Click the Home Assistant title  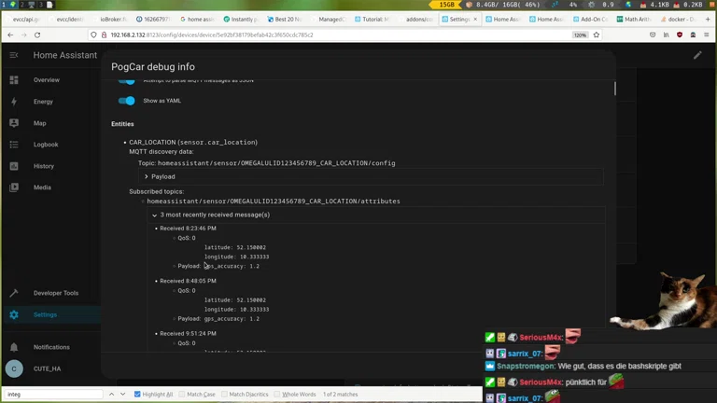(x=65, y=55)
